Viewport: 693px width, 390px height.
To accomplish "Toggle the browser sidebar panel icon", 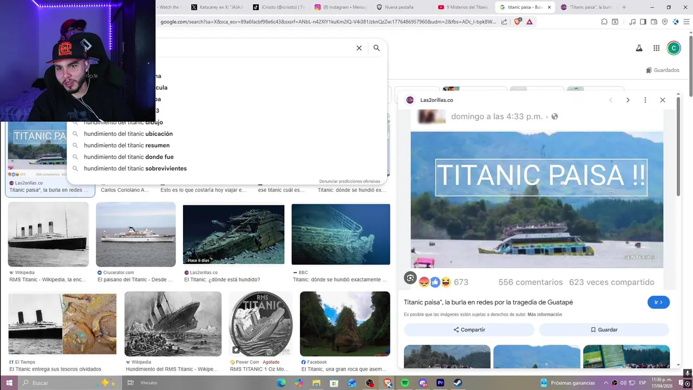I will 643,22.
